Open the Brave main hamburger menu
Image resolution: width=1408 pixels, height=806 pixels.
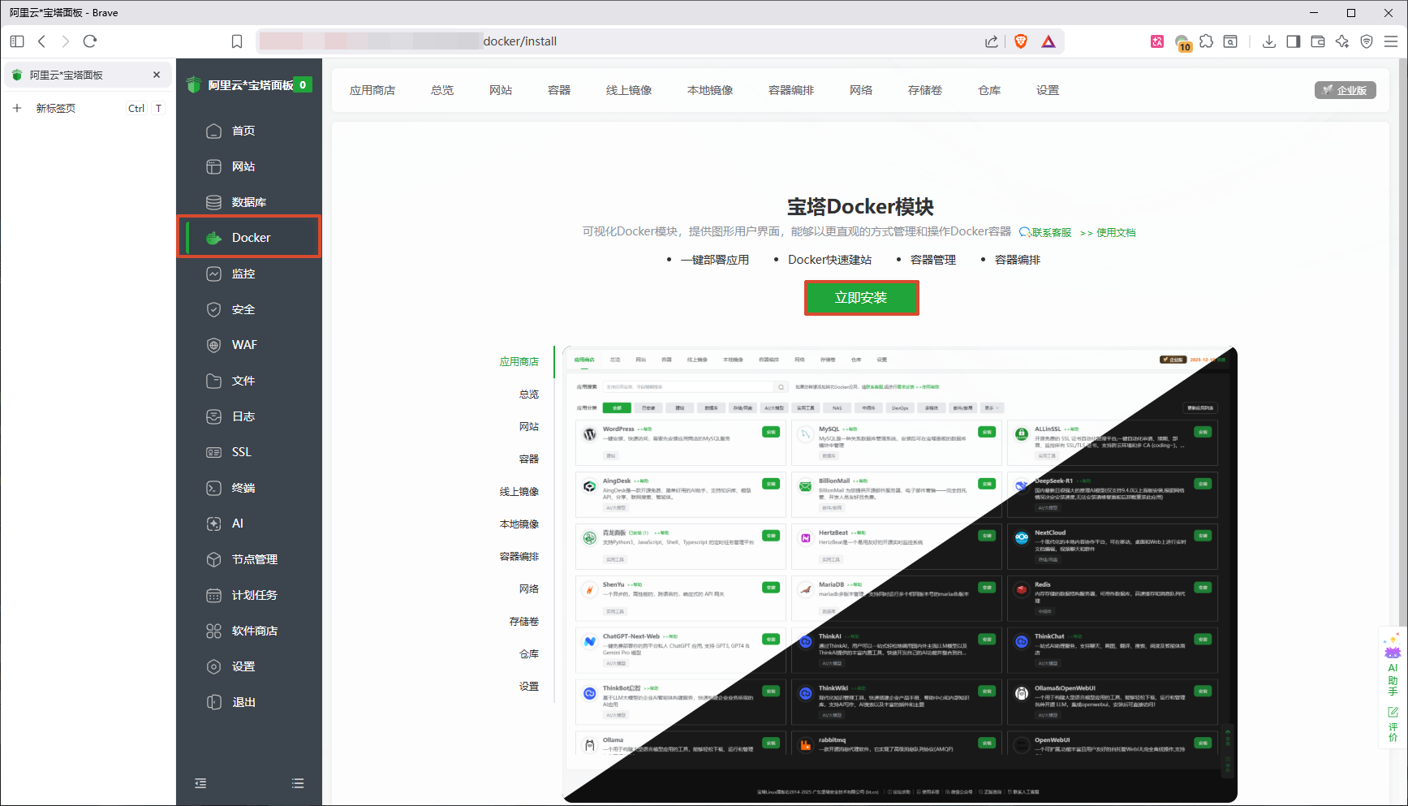(1391, 41)
